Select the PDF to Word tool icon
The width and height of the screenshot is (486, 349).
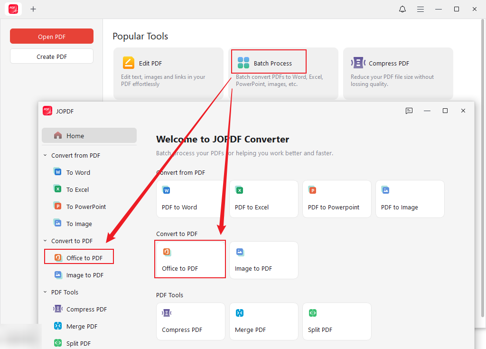pyautogui.click(x=167, y=189)
